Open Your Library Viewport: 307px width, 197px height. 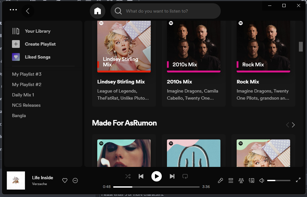point(38,31)
